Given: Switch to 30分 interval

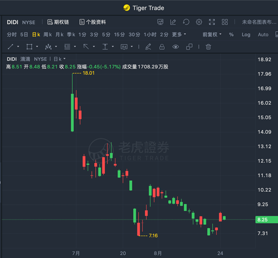Looking at the screenshot, I should click(134, 35).
